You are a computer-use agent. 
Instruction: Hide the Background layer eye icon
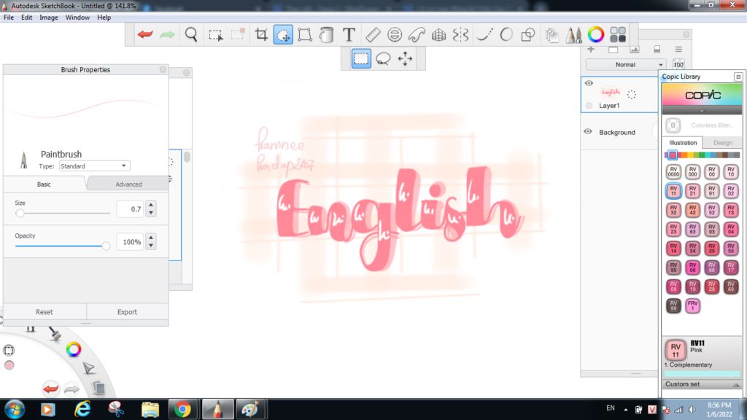tap(588, 131)
